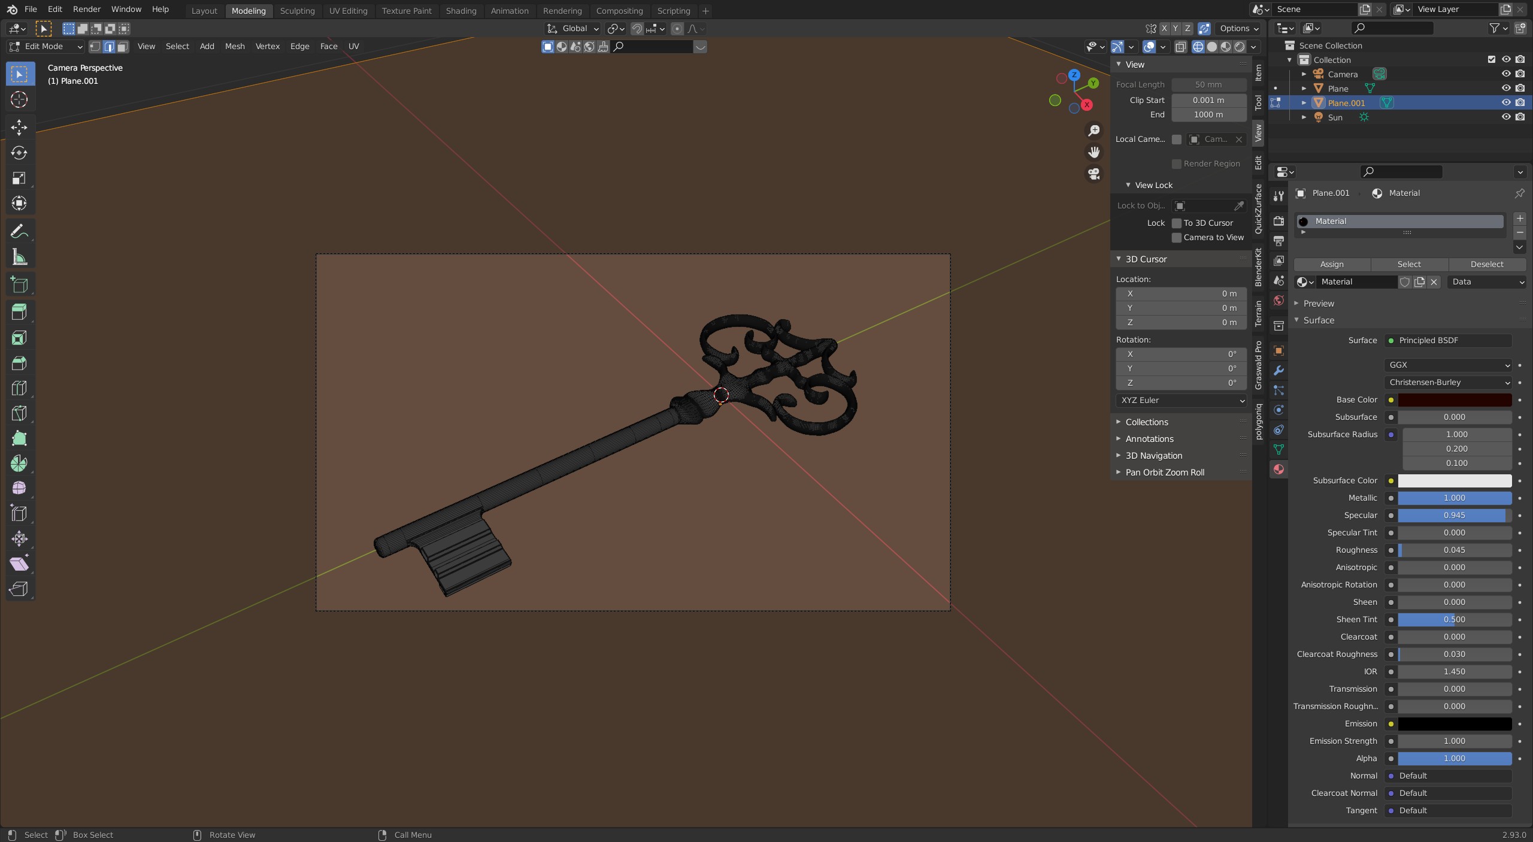Open the XYZ Euler rotation mode dropdown
This screenshot has height=842, width=1533.
point(1181,401)
